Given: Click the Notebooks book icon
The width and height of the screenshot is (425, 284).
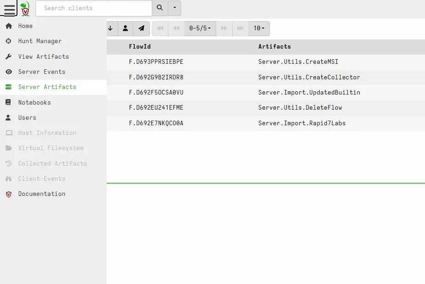Looking at the screenshot, I should [8, 102].
